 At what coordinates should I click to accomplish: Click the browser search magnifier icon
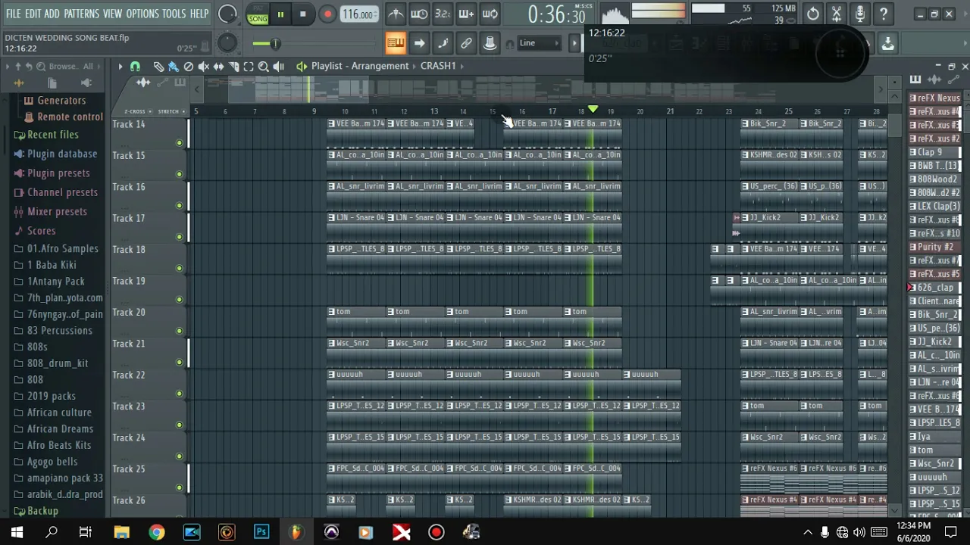click(x=41, y=67)
